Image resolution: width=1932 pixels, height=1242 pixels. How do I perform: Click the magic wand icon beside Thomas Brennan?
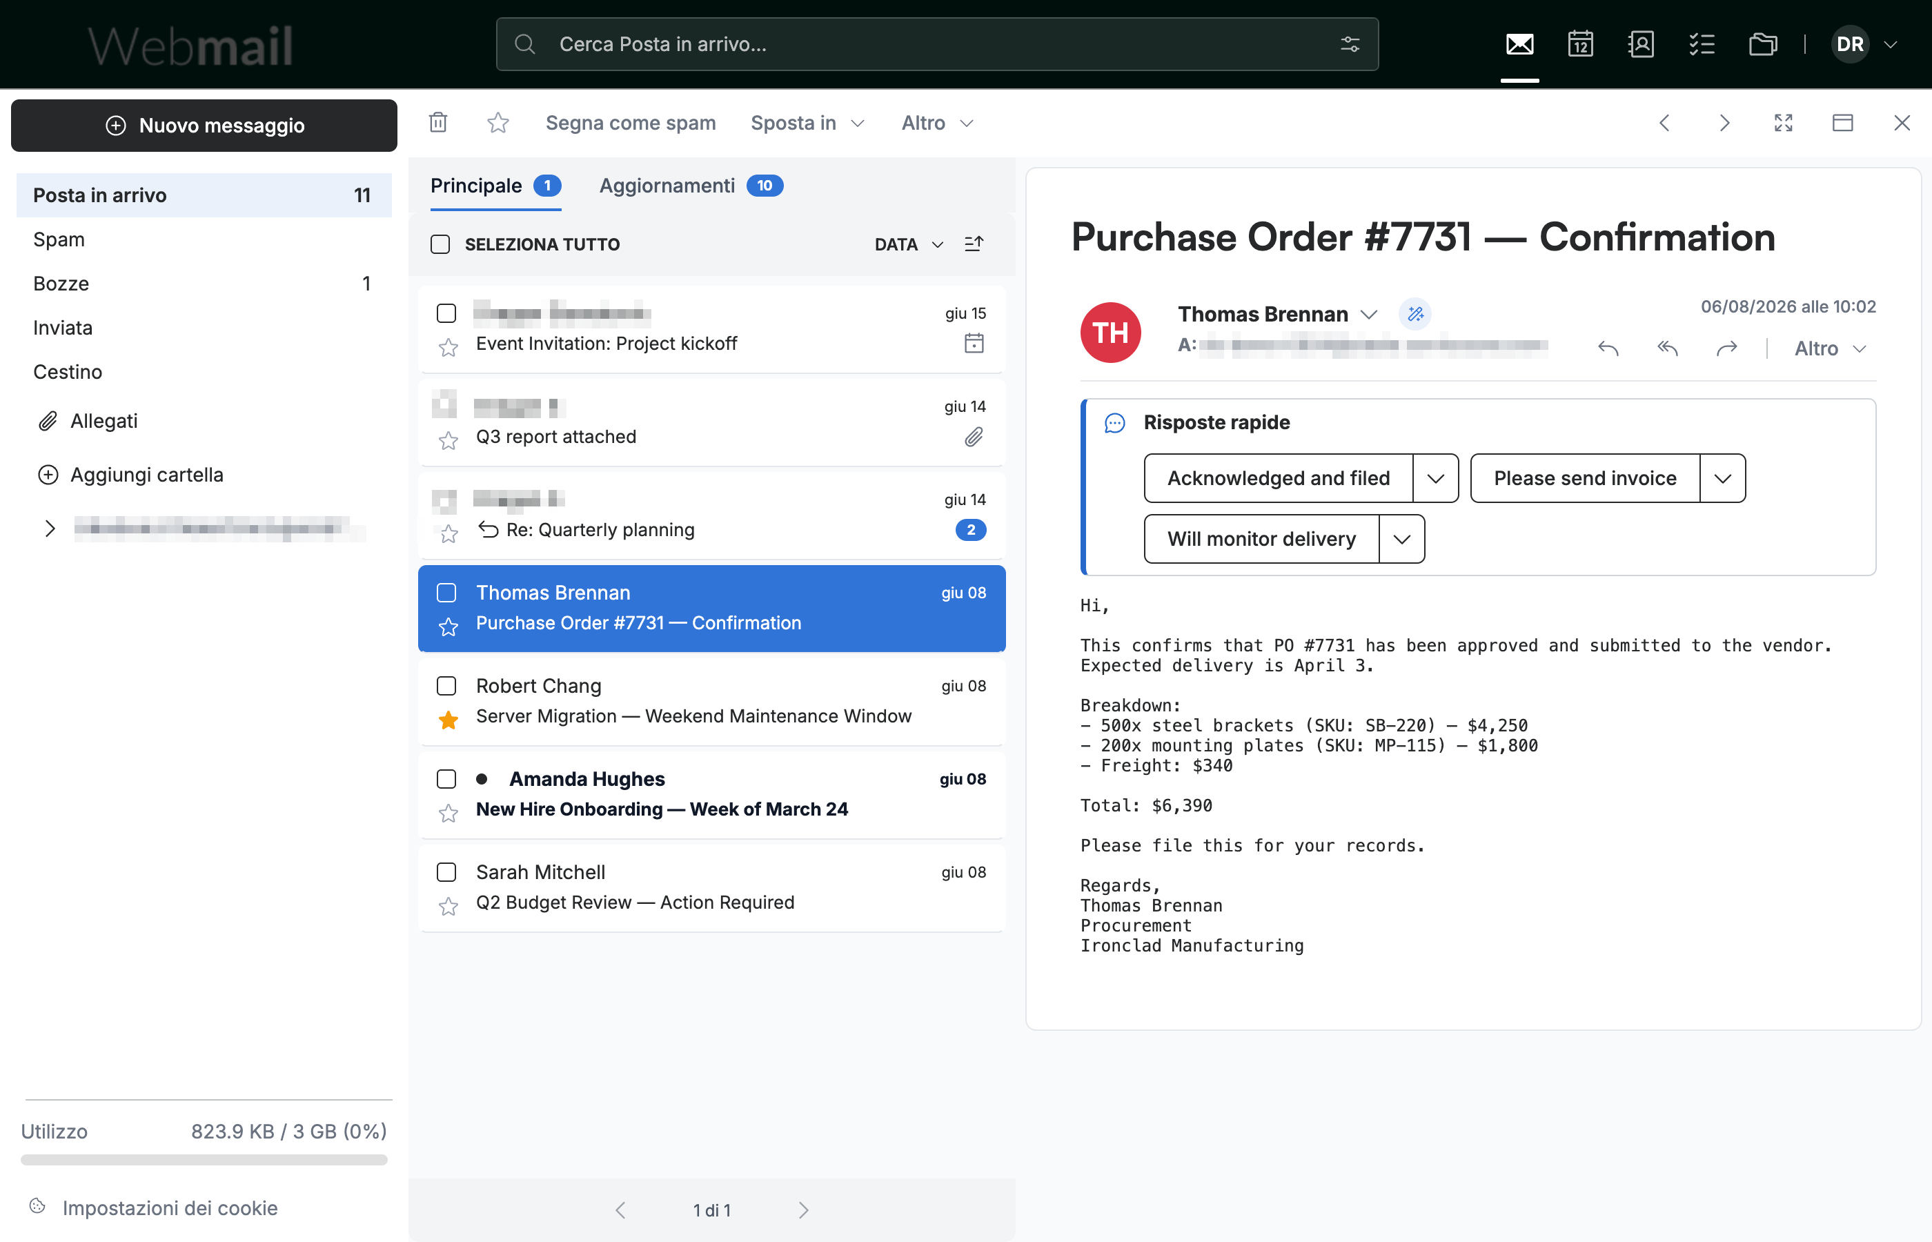click(x=1415, y=314)
